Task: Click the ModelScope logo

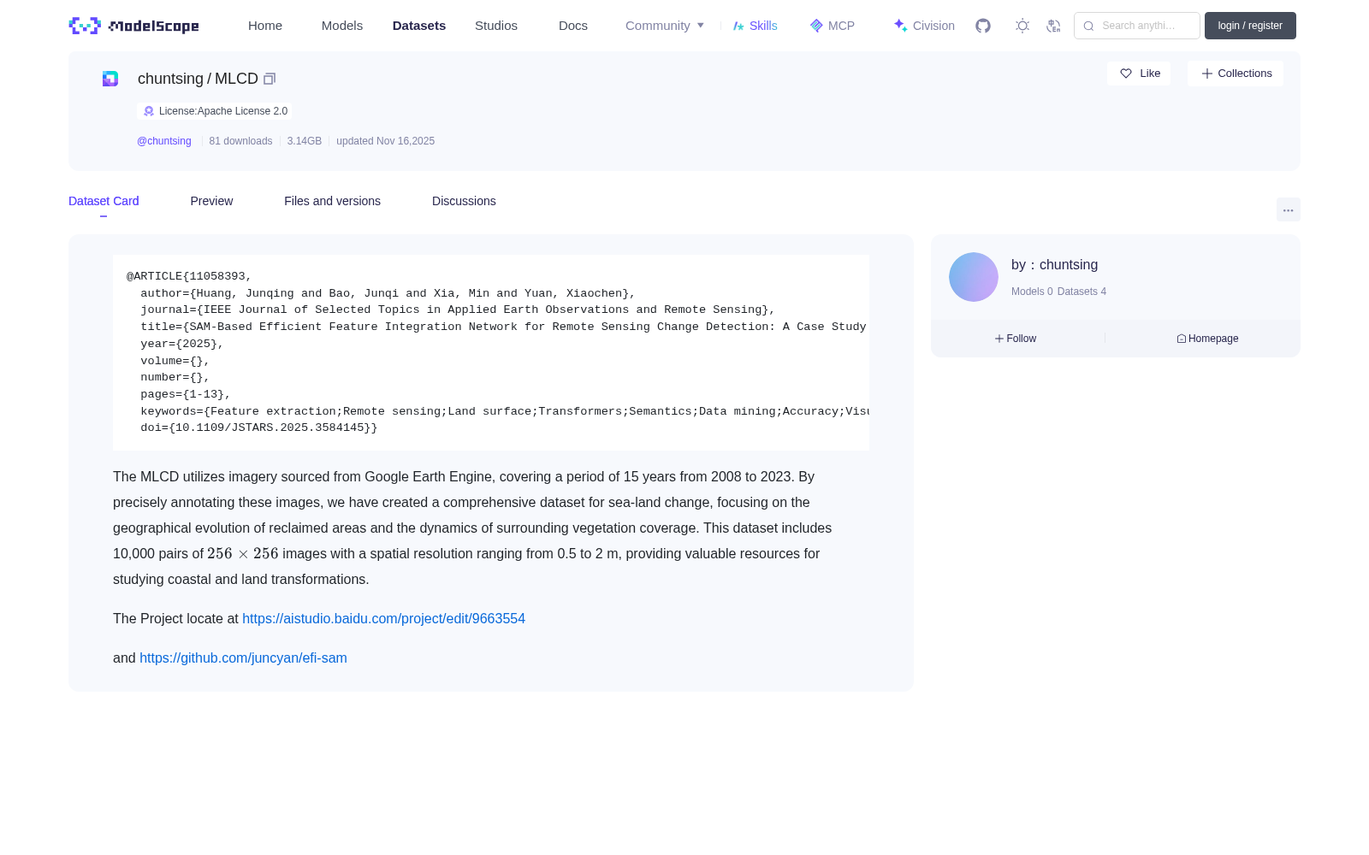Action: (134, 26)
